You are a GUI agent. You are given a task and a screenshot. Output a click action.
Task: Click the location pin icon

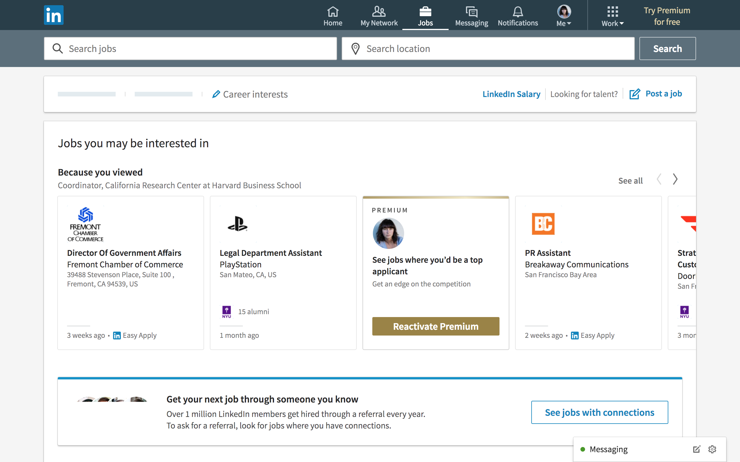pyautogui.click(x=355, y=49)
